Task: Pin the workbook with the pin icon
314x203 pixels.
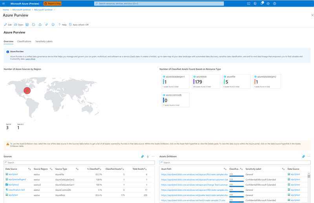Action: [x=46, y=25]
